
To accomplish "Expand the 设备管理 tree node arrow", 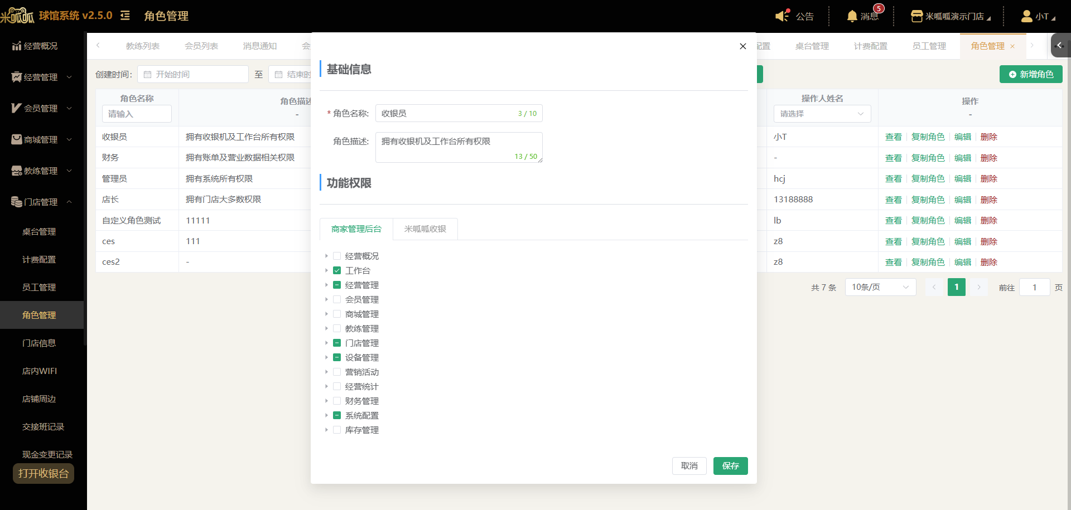I will (x=326, y=357).
